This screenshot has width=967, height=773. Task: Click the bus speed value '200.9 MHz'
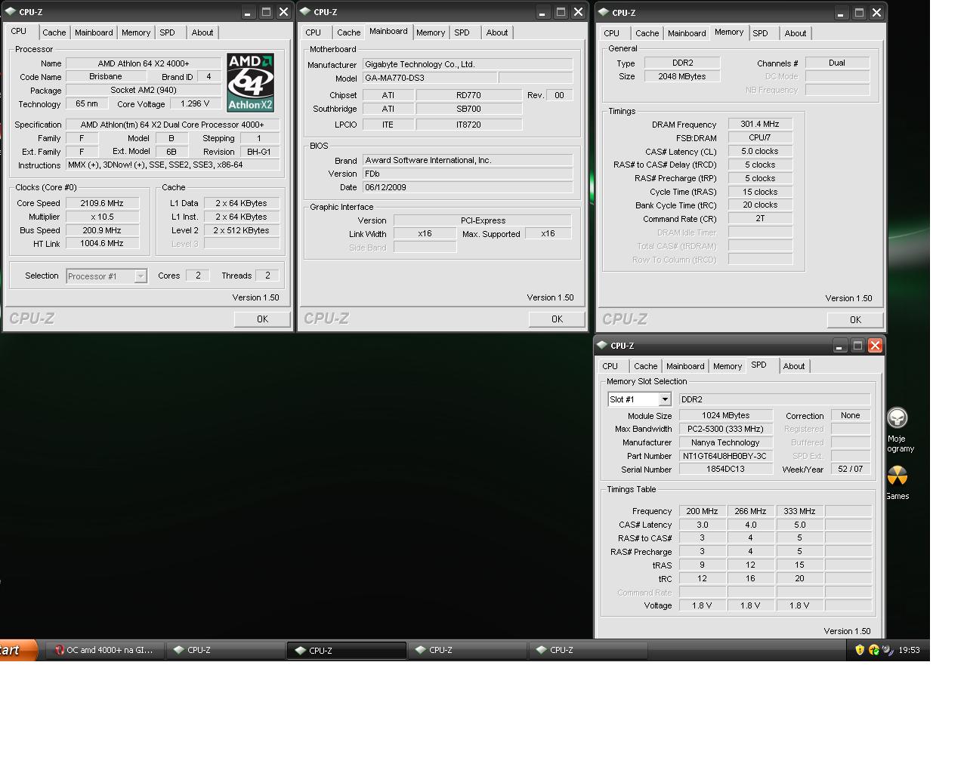[x=102, y=230]
